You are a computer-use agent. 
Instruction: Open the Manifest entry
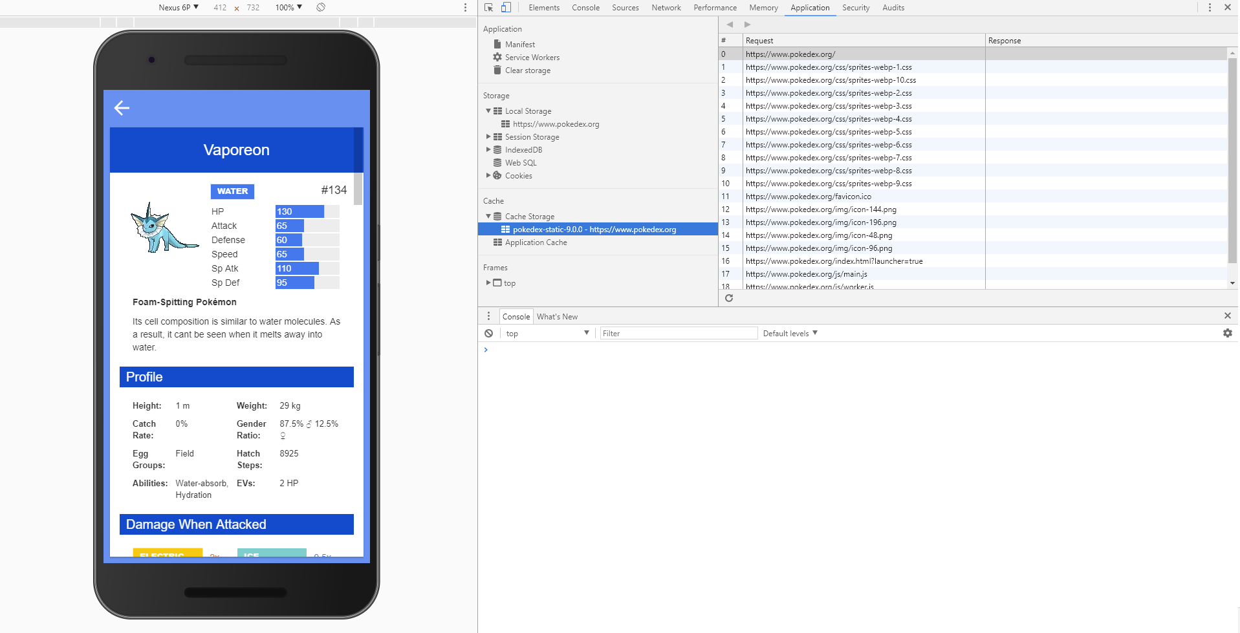(519, 45)
